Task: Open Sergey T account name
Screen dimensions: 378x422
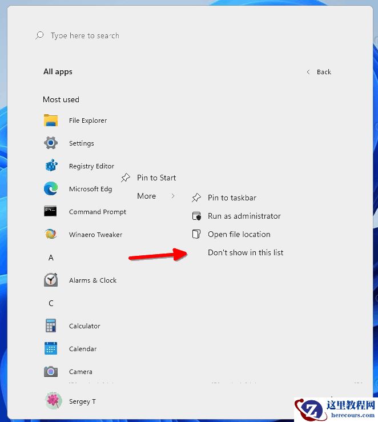Action: click(x=82, y=401)
